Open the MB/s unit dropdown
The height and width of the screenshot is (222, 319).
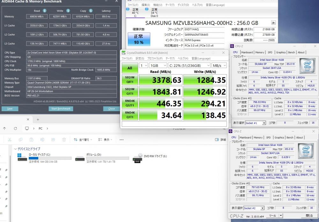click(219, 65)
